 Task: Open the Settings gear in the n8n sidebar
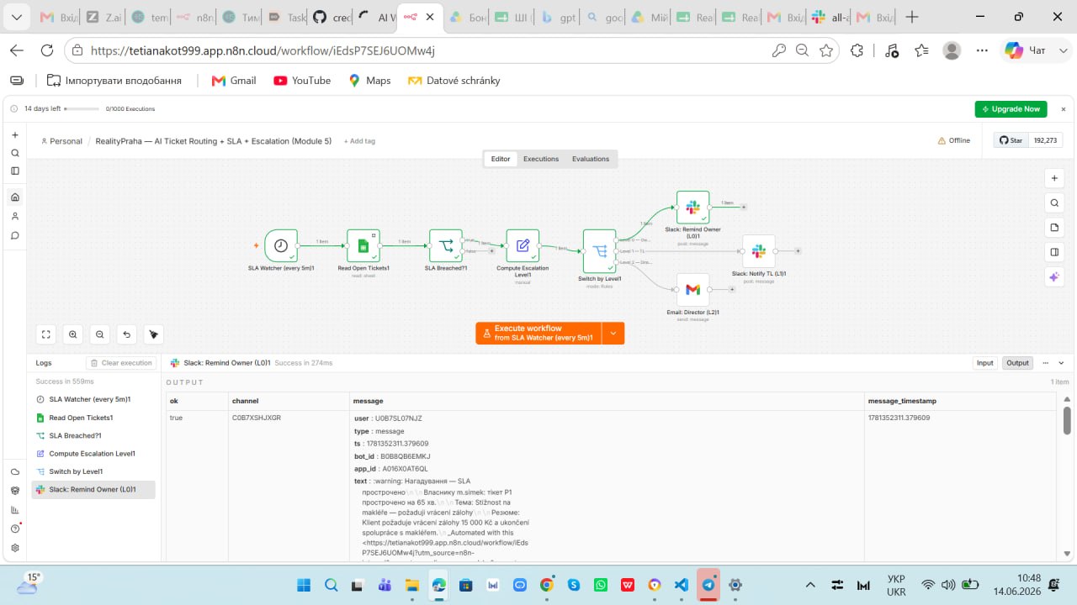[14, 548]
